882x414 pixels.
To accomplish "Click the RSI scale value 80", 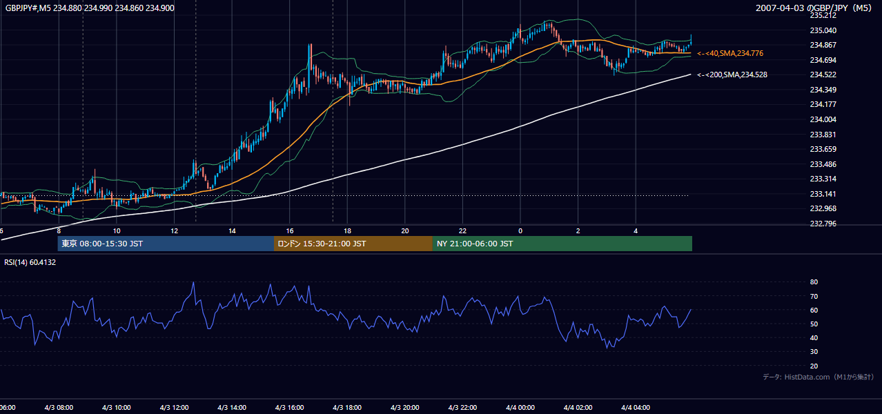I will click(x=814, y=282).
